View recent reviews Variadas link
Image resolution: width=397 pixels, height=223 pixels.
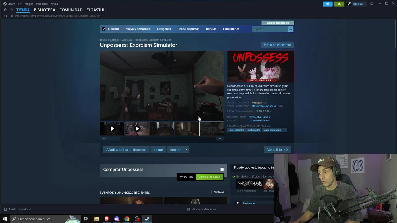(x=257, y=103)
